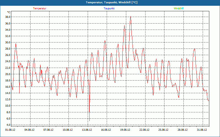This screenshot has height=137, width=220.
Task: Click the 38 degree temperature peak on the curve
Action: [131, 17]
